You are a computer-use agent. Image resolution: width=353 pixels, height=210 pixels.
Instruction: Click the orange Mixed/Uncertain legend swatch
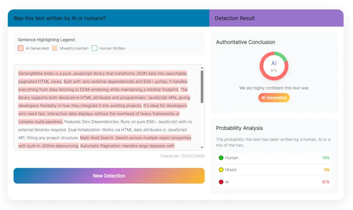(x=54, y=48)
